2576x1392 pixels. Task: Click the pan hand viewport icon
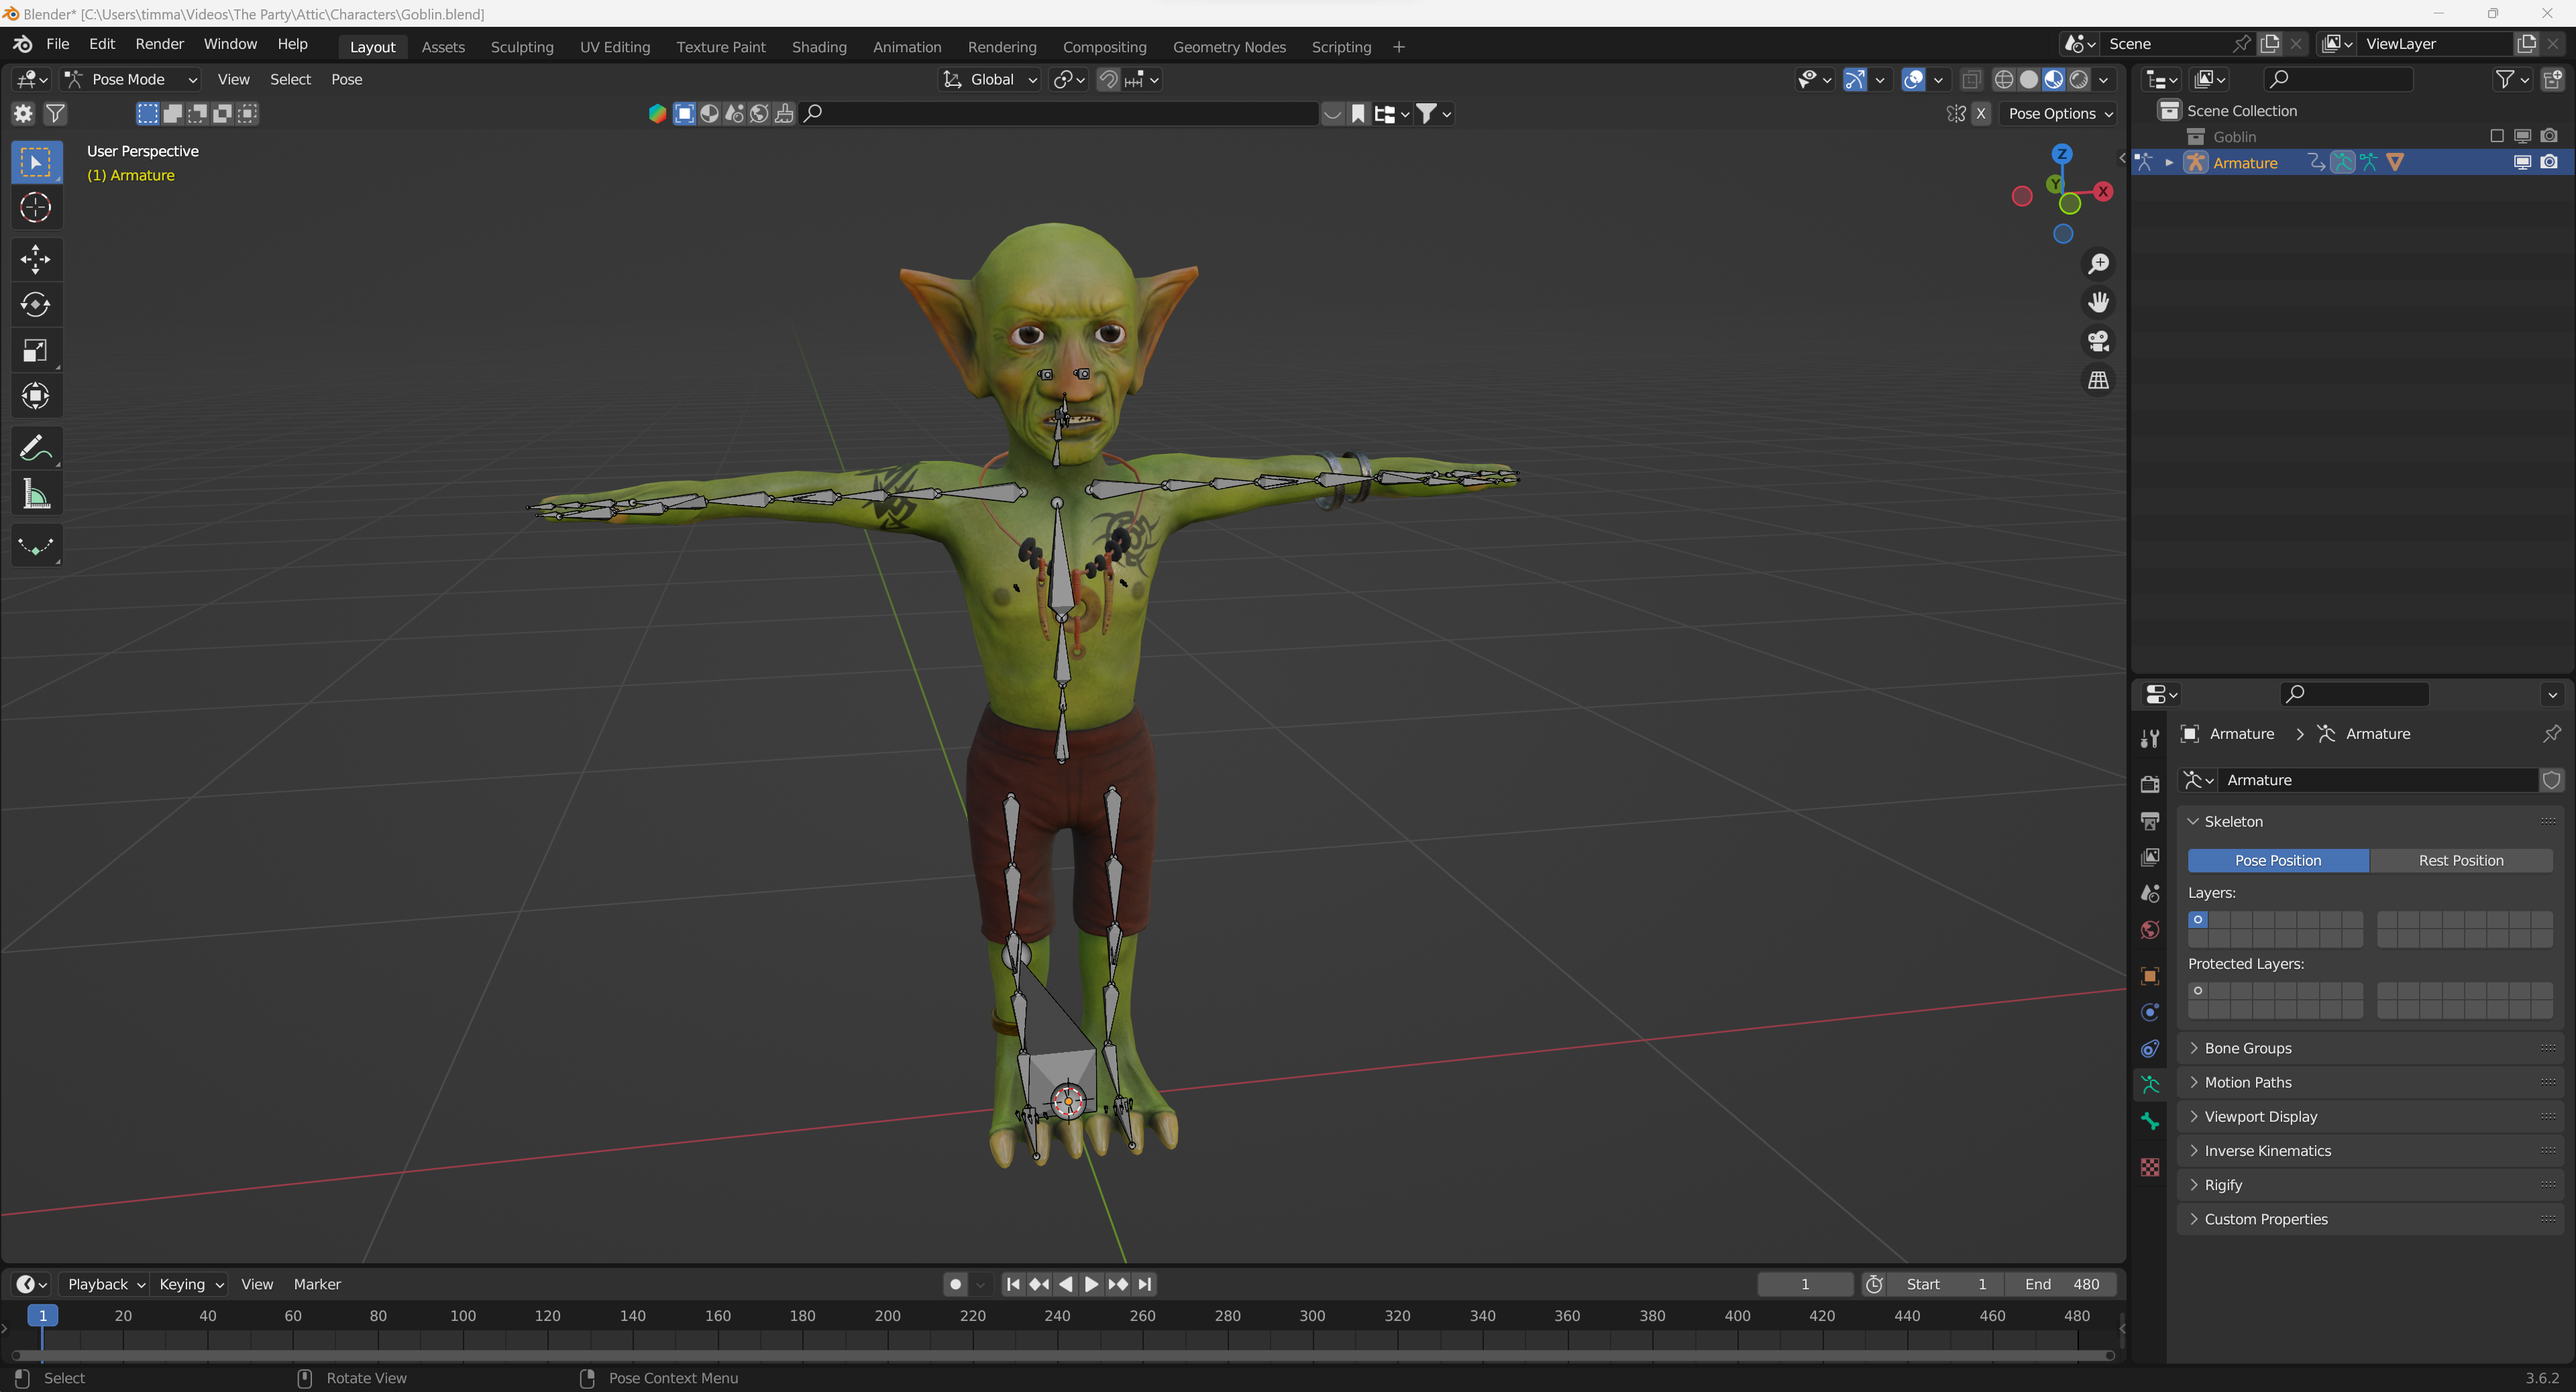tap(2098, 303)
